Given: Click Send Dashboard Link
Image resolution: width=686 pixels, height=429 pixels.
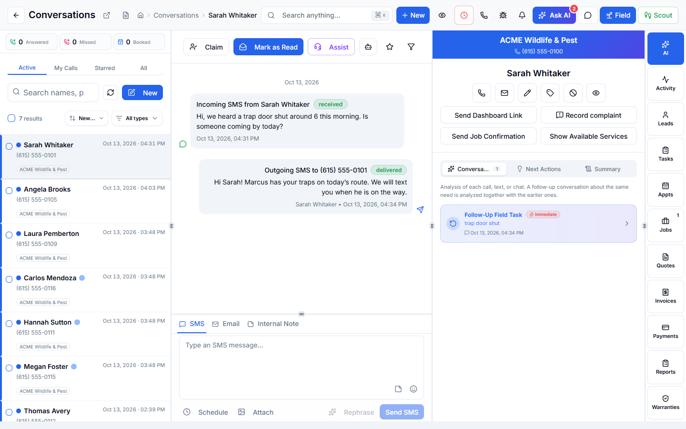Looking at the screenshot, I should click(x=488, y=115).
